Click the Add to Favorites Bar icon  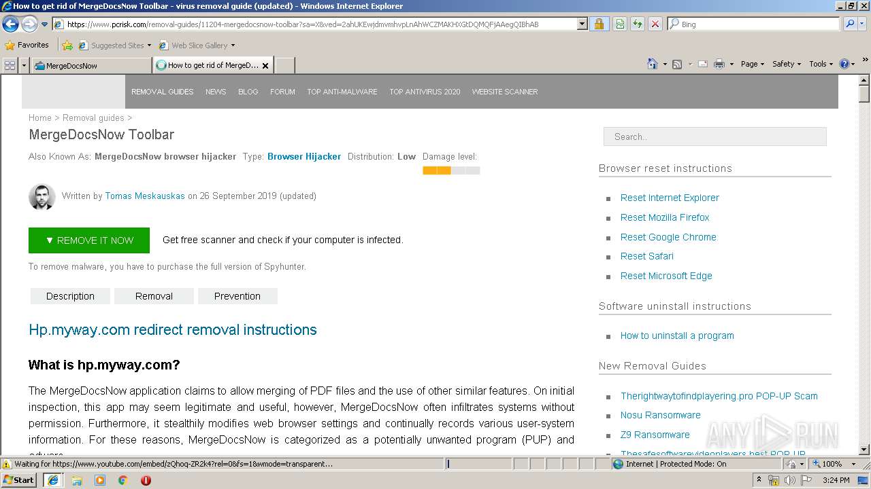click(x=67, y=46)
